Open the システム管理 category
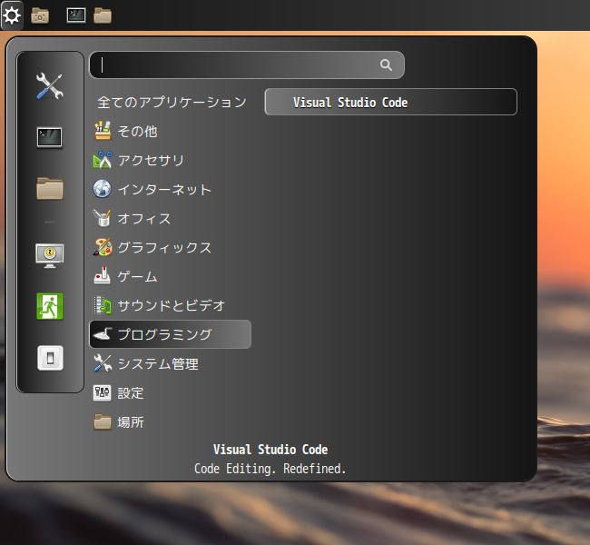 coord(171,363)
